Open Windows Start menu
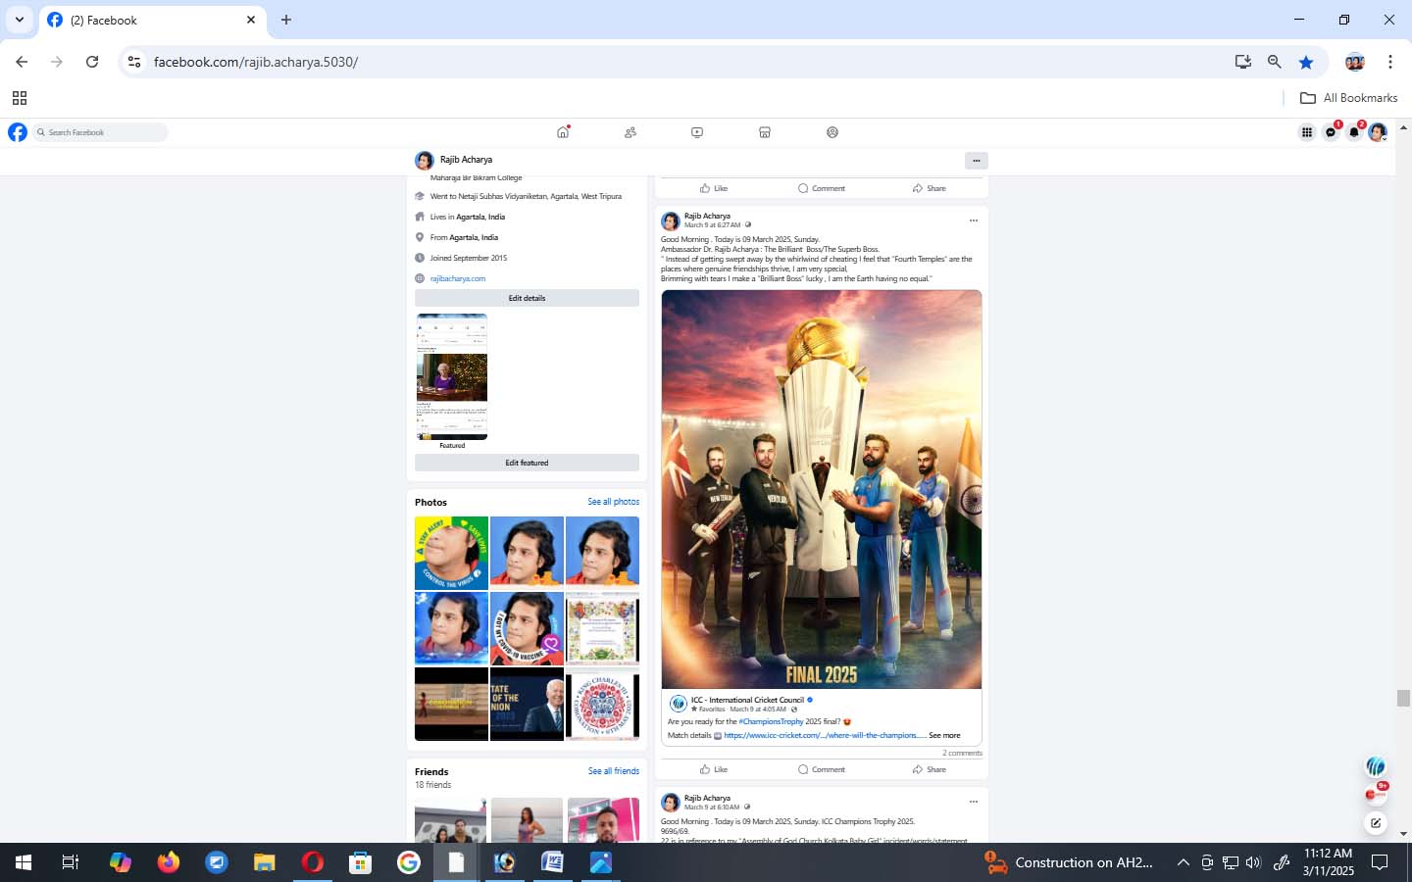This screenshot has height=882, width=1412. [24, 862]
